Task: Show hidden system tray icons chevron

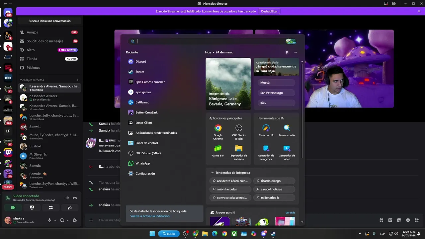Action: point(360,234)
